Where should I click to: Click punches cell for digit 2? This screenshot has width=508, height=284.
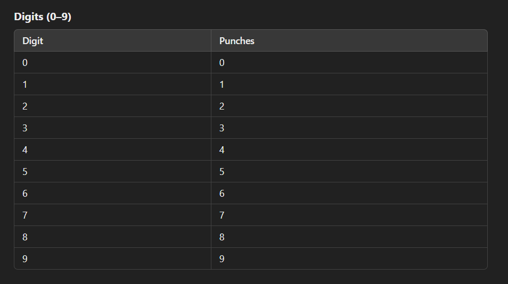pyautogui.click(x=349, y=106)
